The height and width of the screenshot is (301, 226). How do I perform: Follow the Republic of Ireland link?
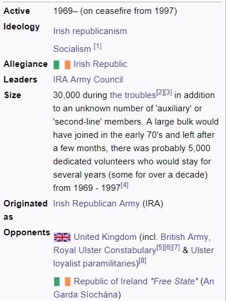(x=111, y=281)
